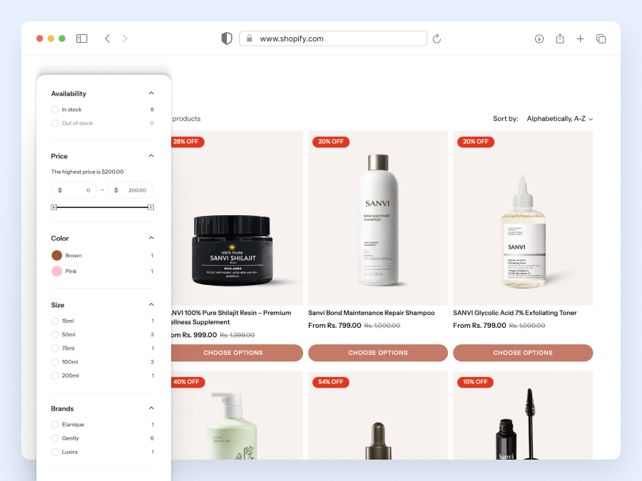Click the browser Downloads icon
The height and width of the screenshot is (481, 642).
[x=539, y=38]
